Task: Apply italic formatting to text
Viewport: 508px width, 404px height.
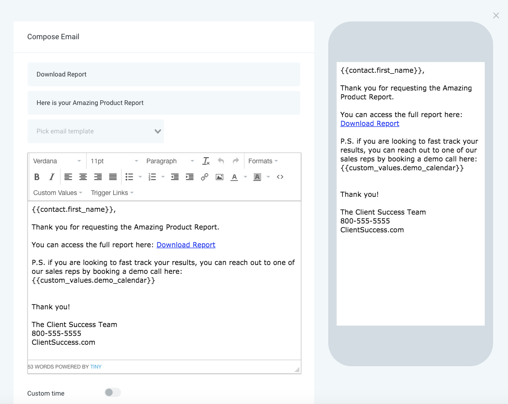Action: click(x=52, y=177)
